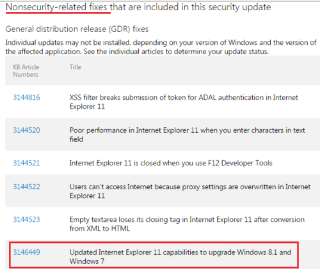Image resolution: width=320 pixels, height=269 pixels.
Task: Follow the 3144521 article link
Action: 26,163
